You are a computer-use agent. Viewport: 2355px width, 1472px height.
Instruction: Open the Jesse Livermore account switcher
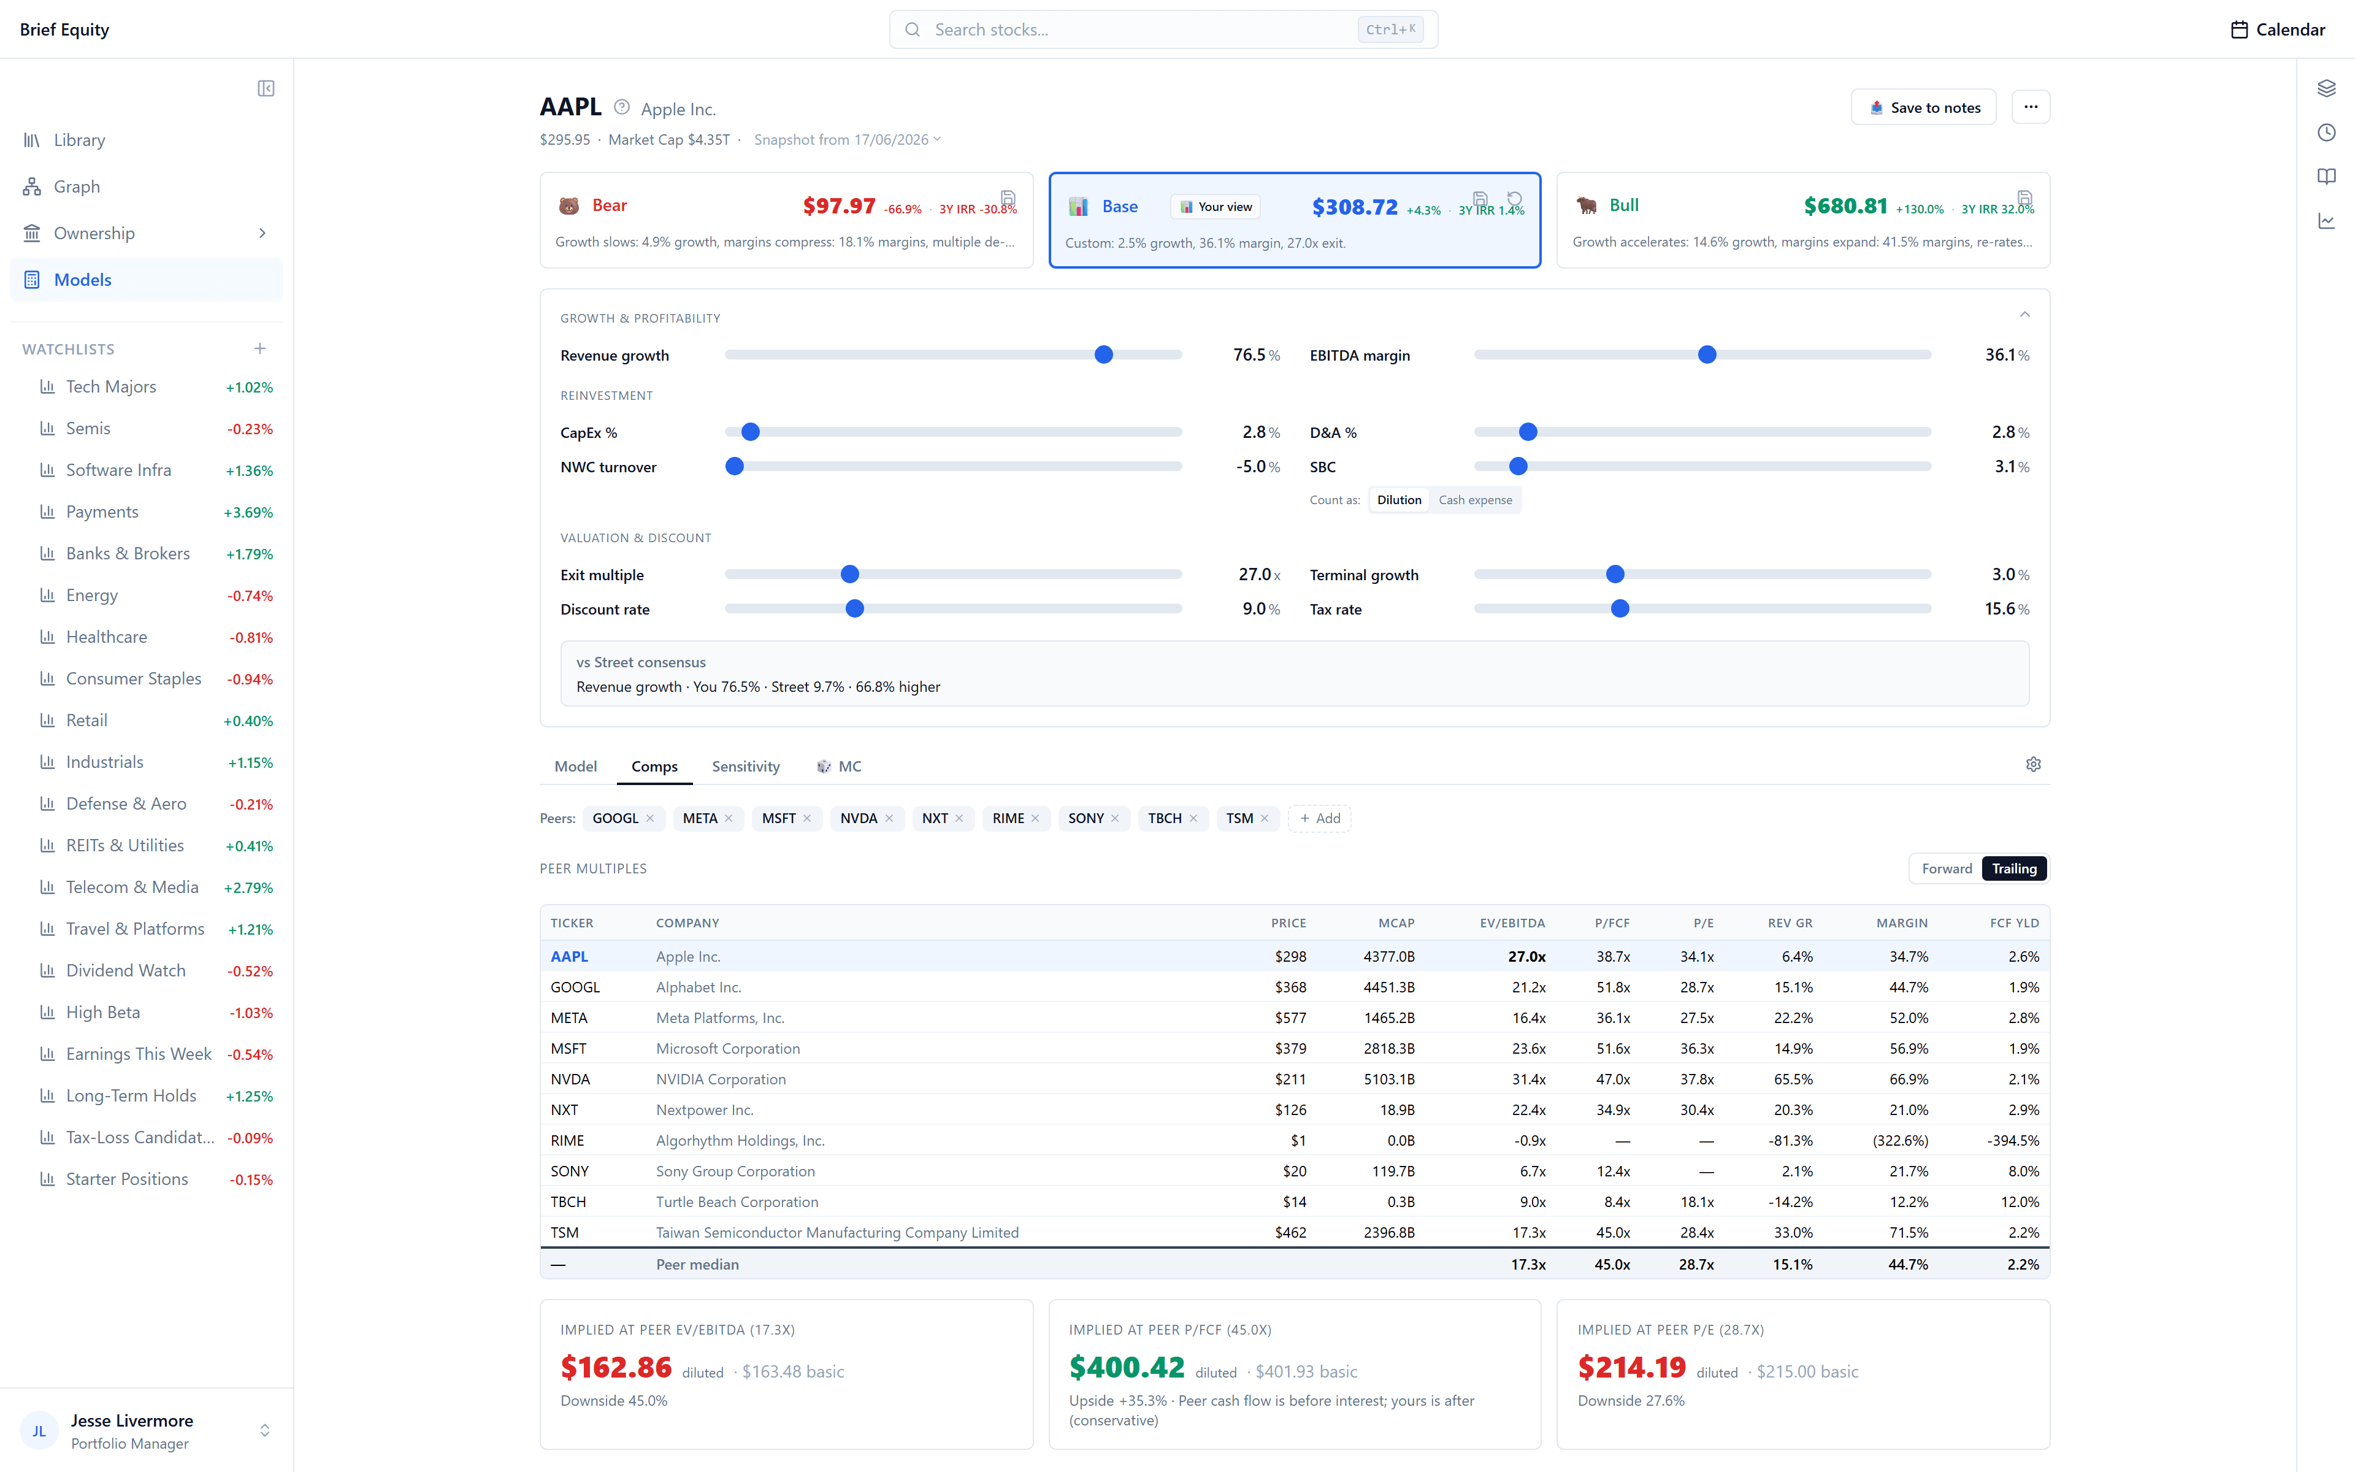(146, 1431)
